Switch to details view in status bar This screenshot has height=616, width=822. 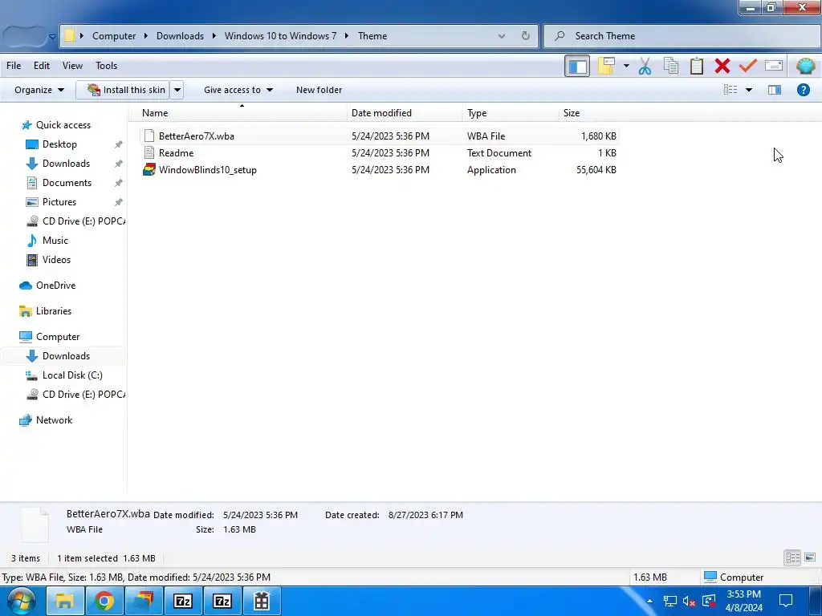(x=792, y=558)
